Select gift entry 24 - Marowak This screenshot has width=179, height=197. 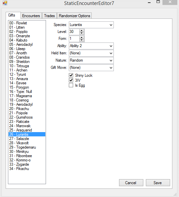point(27,126)
